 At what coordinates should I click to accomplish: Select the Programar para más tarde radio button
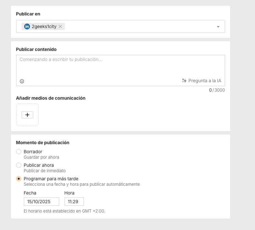click(19, 179)
